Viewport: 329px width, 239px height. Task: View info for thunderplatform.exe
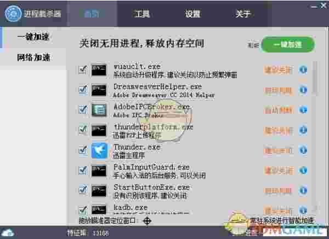[303, 130]
